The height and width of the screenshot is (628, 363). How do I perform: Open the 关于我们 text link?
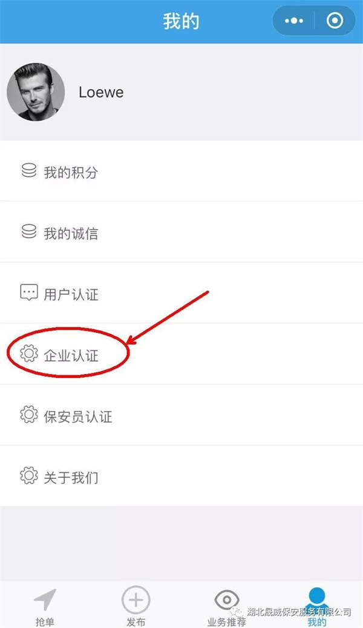(71, 477)
